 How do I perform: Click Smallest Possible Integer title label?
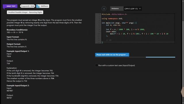[x=25, y=12]
